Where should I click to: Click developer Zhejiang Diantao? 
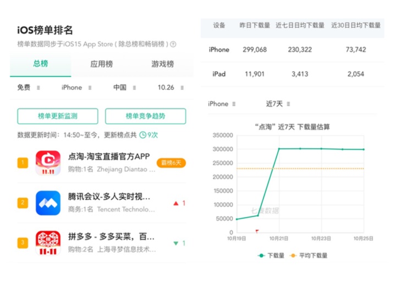[x=126, y=169]
